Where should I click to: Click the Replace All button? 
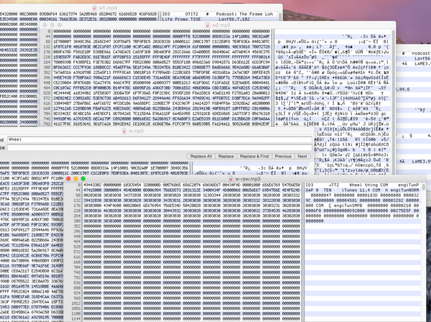coord(201,156)
